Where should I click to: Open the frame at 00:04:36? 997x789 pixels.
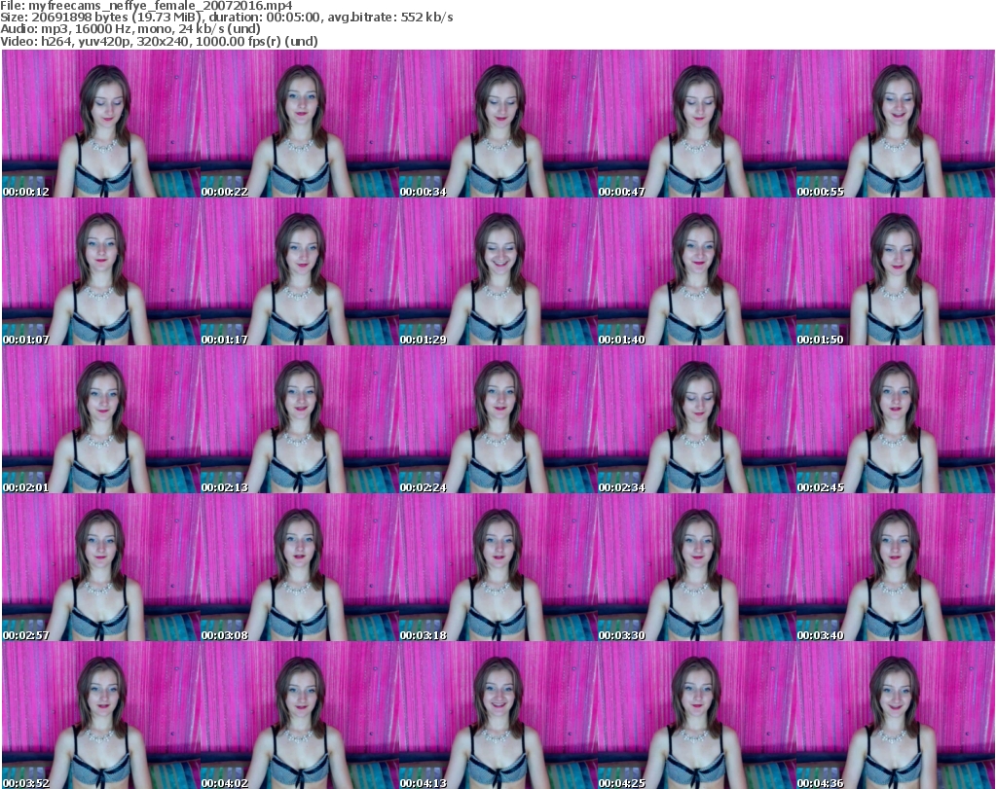896,715
